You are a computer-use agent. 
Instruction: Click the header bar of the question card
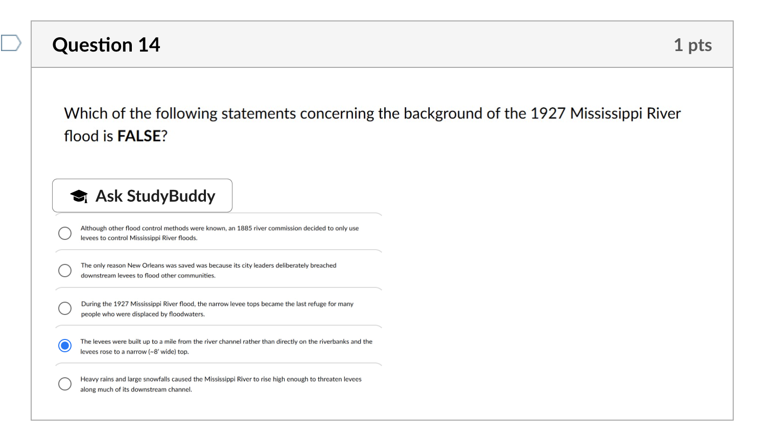[x=383, y=44]
